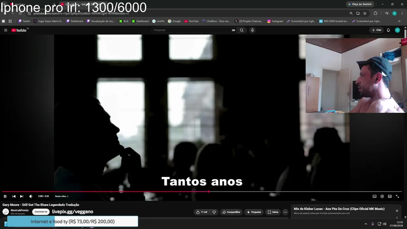Open the 'Jogar Super Mario 6...' bookmark
The height and width of the screenshot is (229, 407).
[x=48, y=21]
